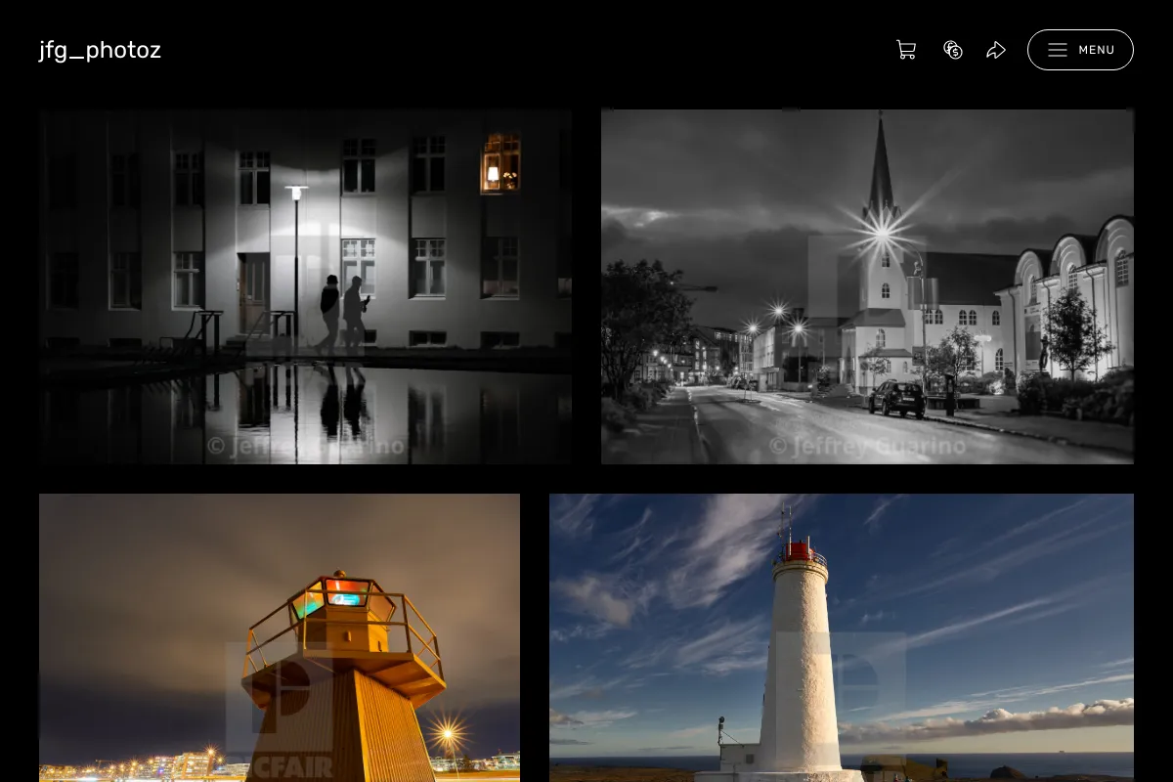Viewport: 1173px width, 782px height.
Task: Open the shopping cart icon
Action: point(906,50)
